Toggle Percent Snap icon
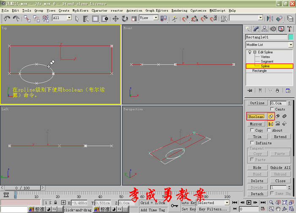Image resolution: width=296 pixels, height=213 pixels. 204,19
